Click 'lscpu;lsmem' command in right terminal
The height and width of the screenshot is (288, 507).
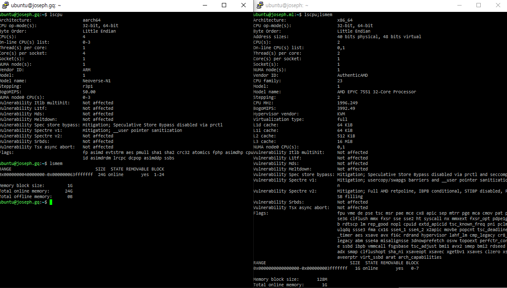click(x=318, y=14)
